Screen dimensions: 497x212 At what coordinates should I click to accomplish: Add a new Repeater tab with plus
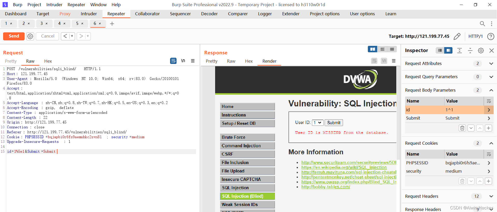(112, 24)
